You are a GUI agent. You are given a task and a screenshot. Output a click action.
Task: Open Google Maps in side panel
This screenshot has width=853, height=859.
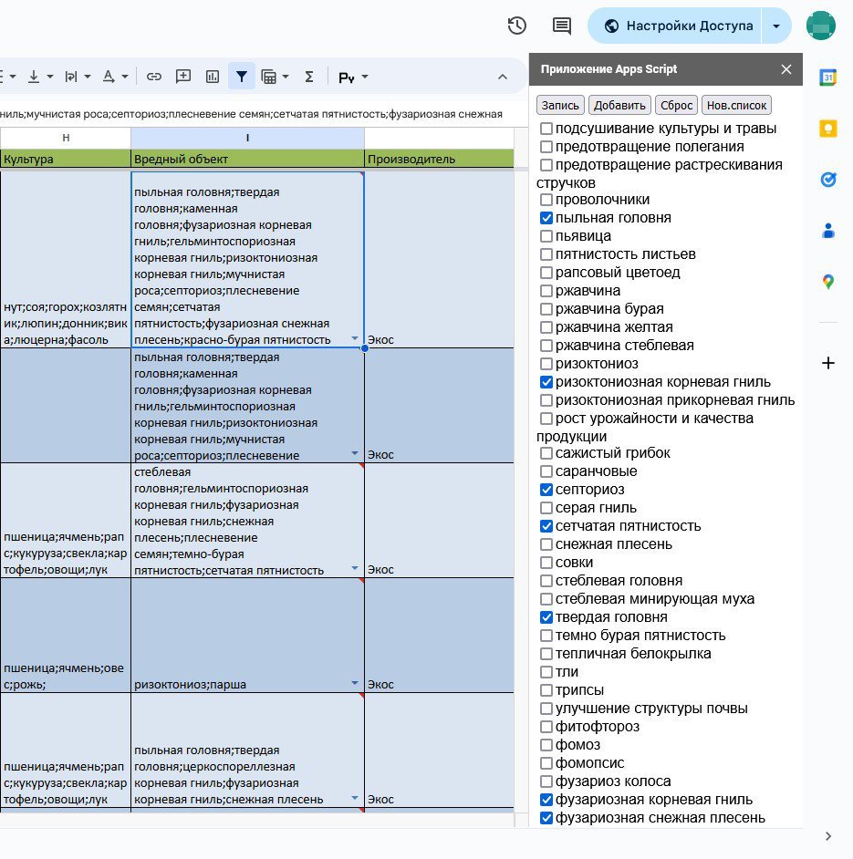tap(827, 282)
